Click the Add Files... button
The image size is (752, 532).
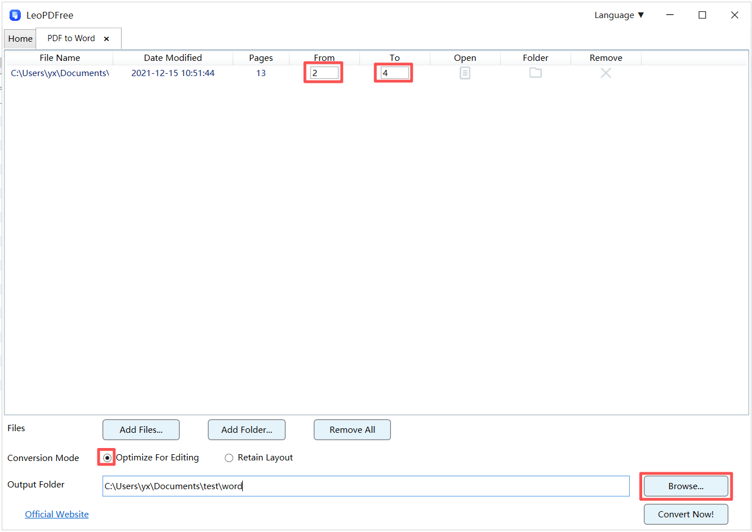[x=141, y=429]
